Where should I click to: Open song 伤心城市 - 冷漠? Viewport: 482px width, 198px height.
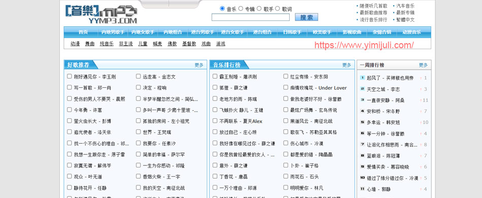pyautogui.click(x=307, y=144)
